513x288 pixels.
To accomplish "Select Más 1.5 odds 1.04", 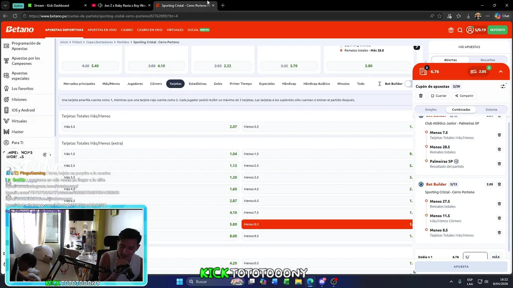I will 150,154.
